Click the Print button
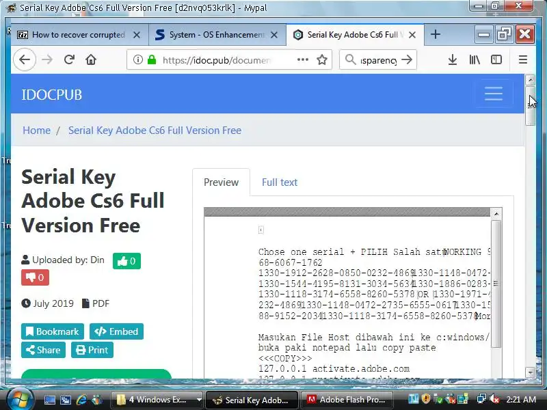This screenshot has height=410, width=547. click(x=92, y=350)
